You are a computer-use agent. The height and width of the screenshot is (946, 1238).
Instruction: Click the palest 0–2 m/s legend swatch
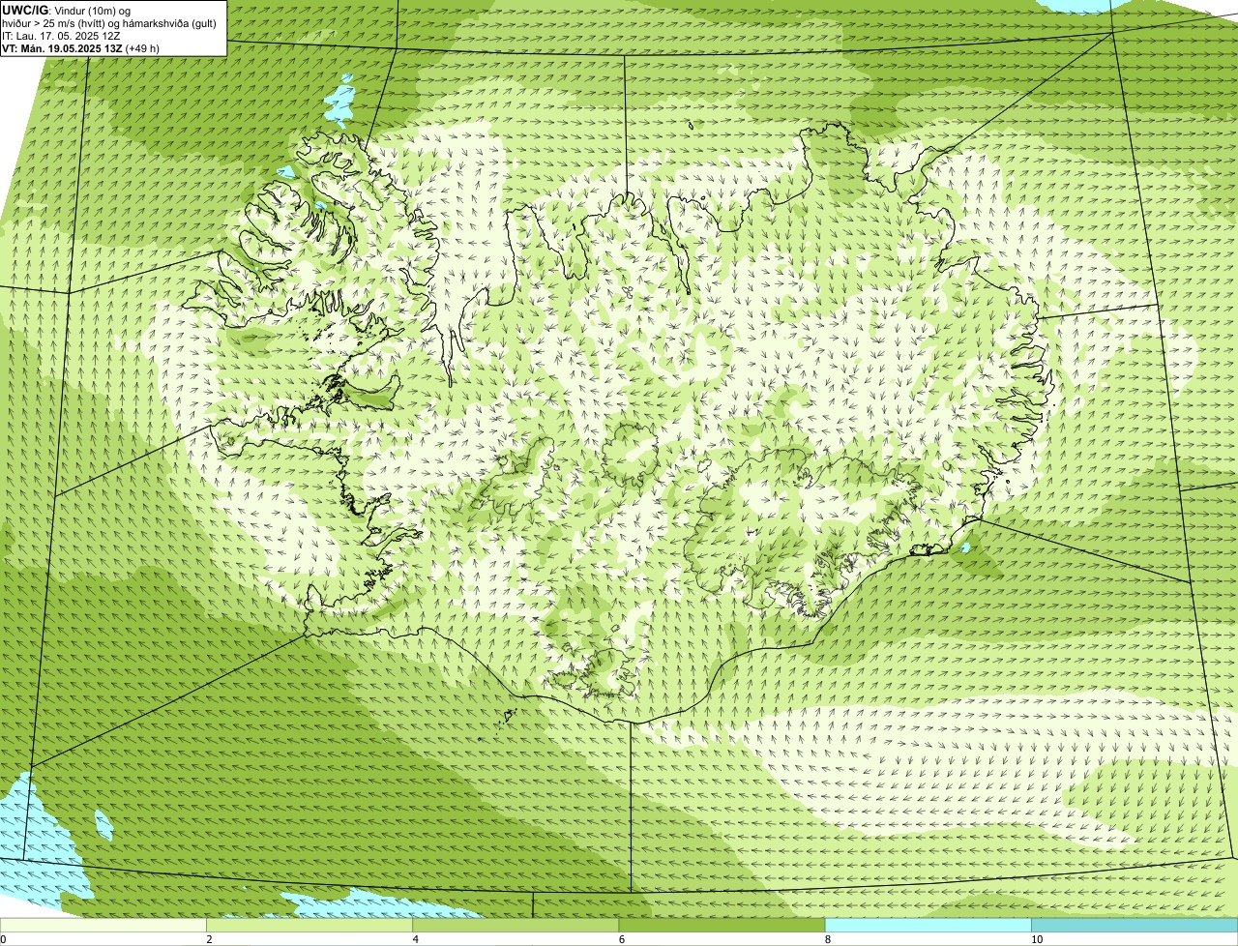103,926
